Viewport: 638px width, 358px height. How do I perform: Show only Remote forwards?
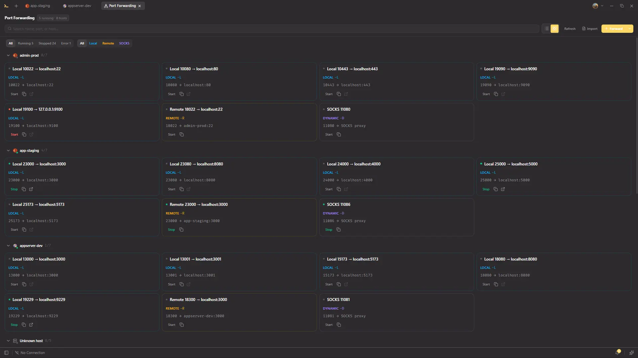point(108,43)
